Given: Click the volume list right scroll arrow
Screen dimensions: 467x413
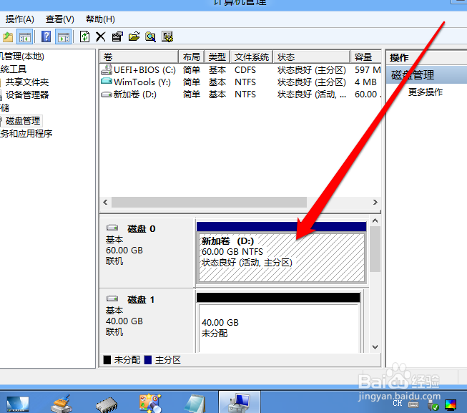Looking at the screenshot, I should pos(375,203).
